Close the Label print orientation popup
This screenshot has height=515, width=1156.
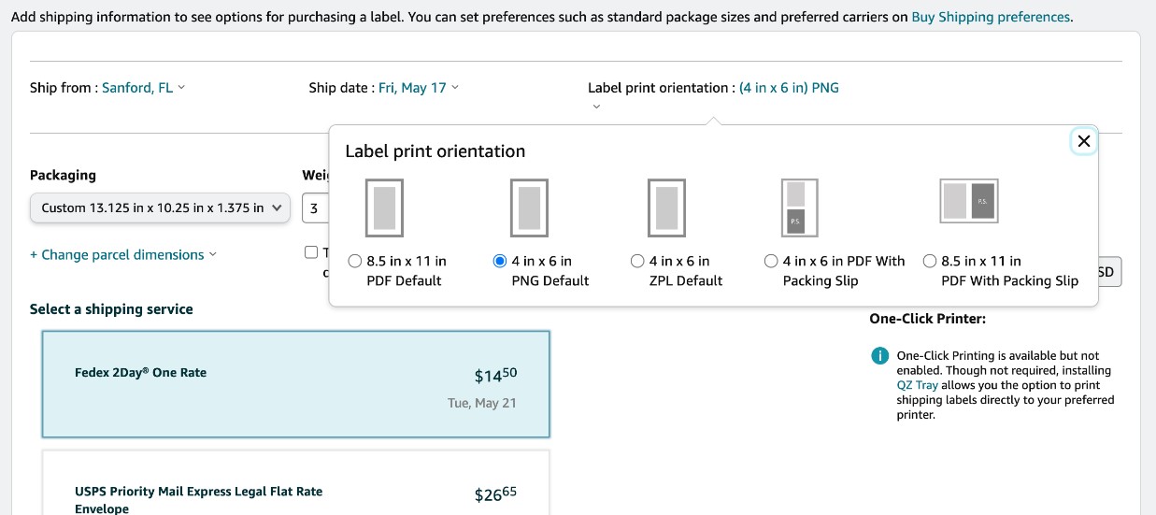pos(1084,141)
